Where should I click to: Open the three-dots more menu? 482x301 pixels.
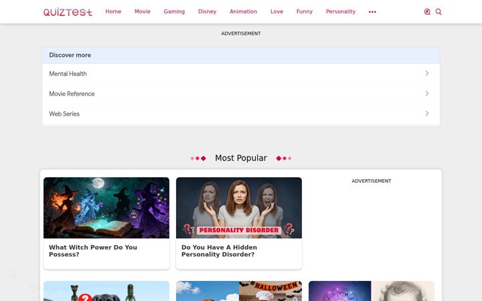tap(372, 11)
